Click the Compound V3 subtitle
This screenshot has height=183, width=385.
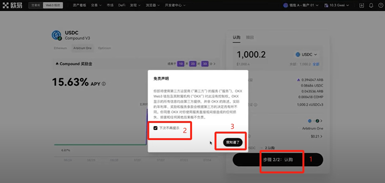point(77,38)
